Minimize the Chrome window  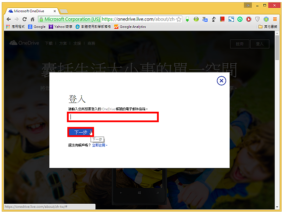(x=258, y=6)
